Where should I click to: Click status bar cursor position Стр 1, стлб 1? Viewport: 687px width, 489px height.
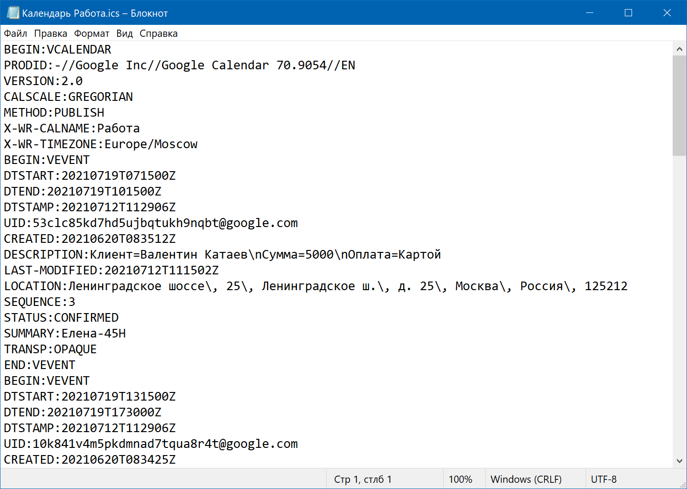363,479
